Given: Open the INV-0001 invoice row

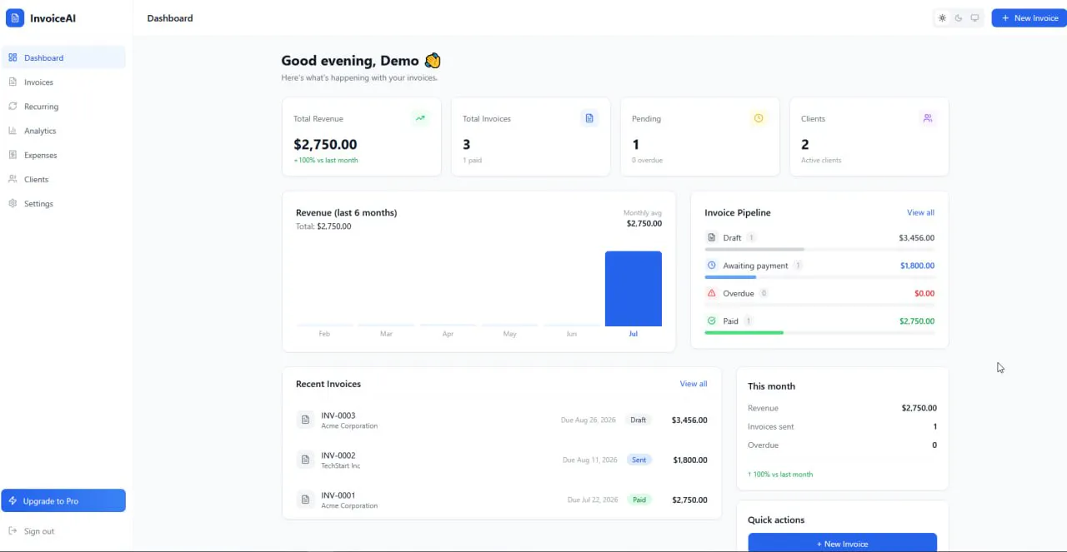Looking at the screenshot, I should [x=502, y=500].
